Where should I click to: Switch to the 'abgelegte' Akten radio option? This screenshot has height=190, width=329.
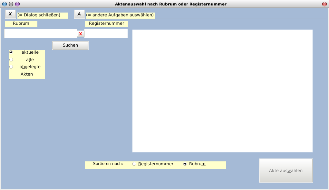pos(11,67)
